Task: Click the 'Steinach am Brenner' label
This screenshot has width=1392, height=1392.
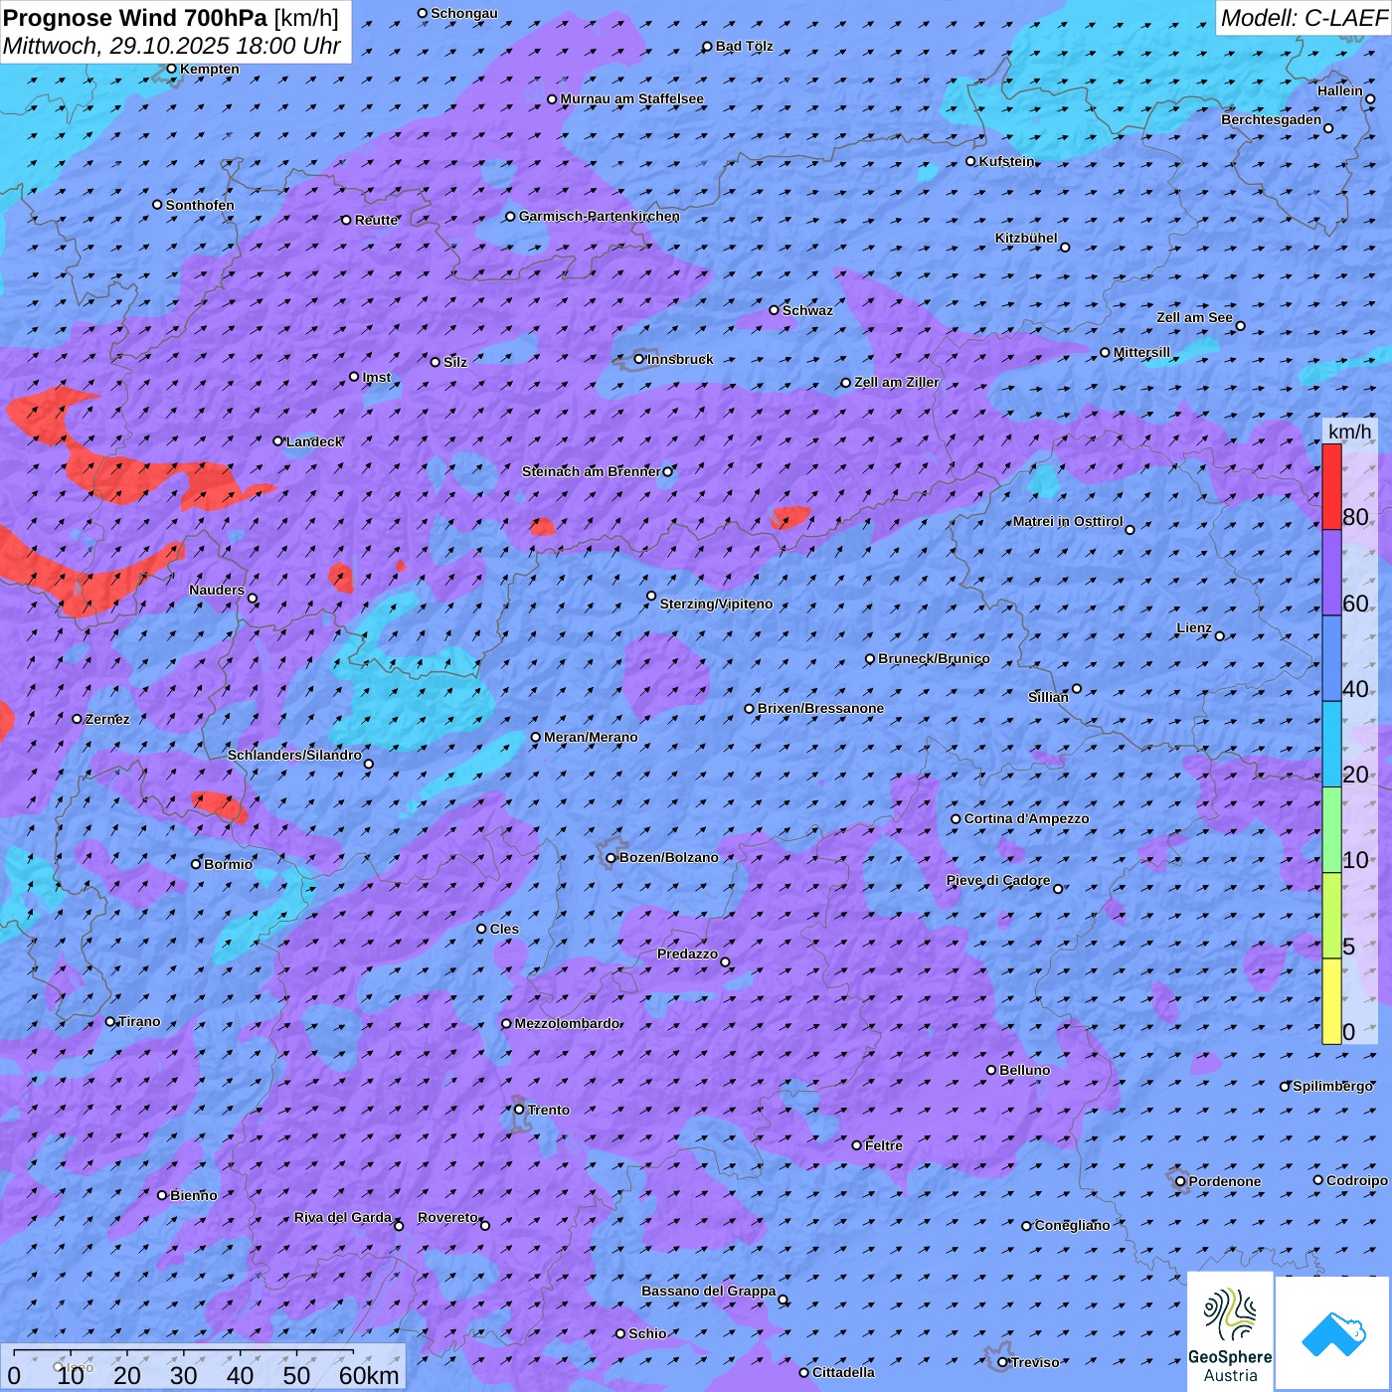Action: (591, 471)
